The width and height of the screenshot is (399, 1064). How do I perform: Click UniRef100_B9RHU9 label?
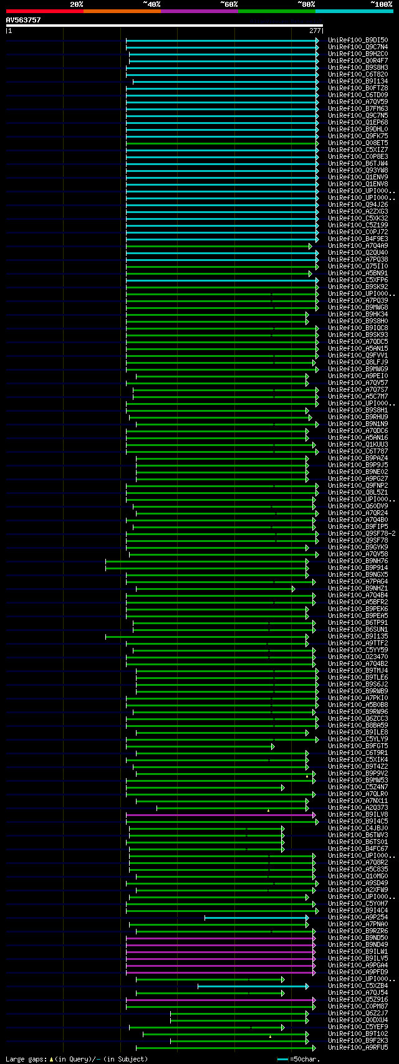358,417
